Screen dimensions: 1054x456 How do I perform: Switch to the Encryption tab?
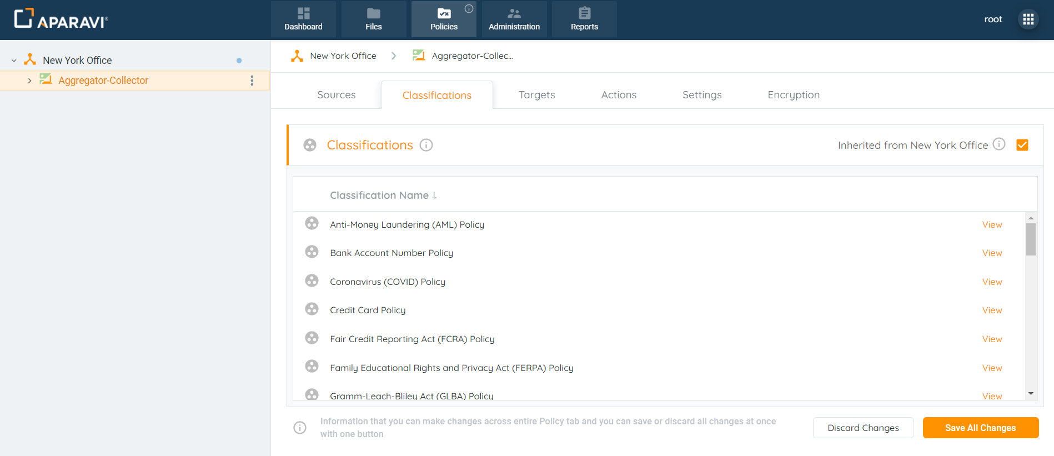[793, 95]
